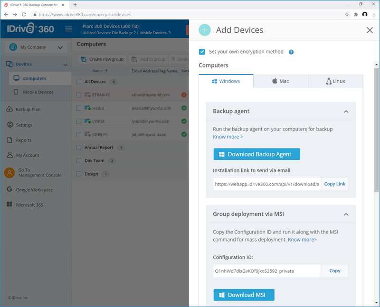380x307 pixels.
Task: Collapse the Backup agent section
Action: pos(346,112)
